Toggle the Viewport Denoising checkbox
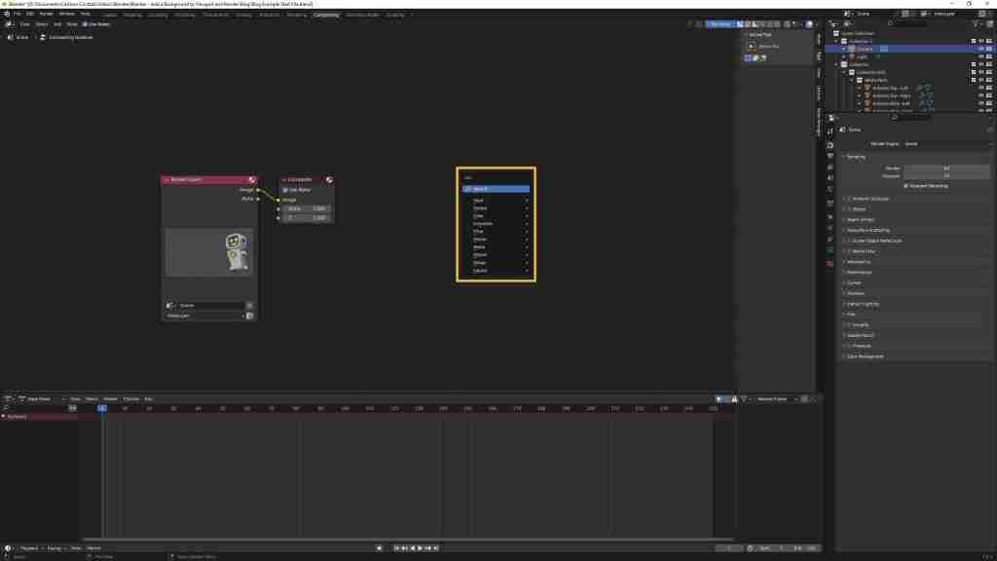 click(906, 186)
